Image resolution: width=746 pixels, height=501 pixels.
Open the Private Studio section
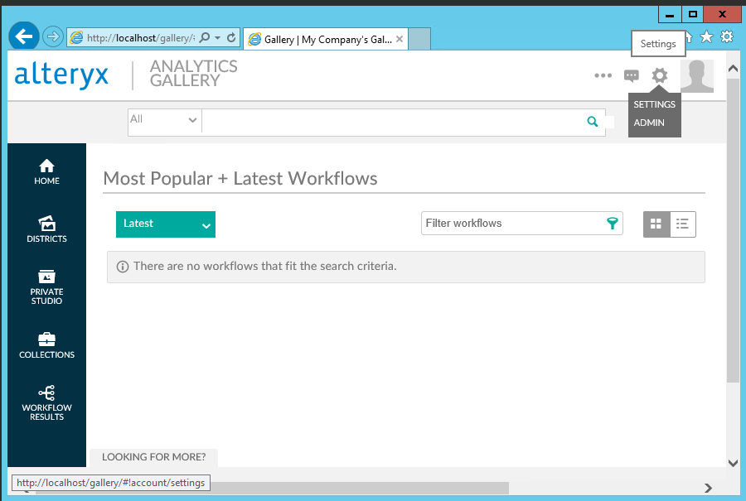46,286
